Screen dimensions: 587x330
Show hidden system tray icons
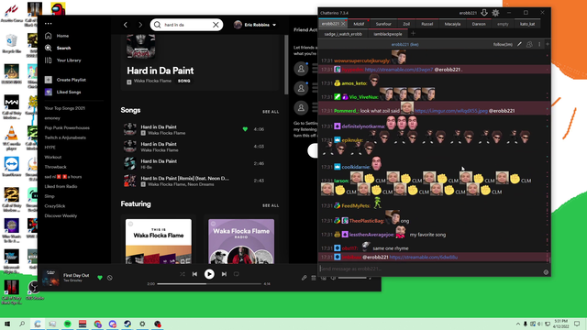517,324
